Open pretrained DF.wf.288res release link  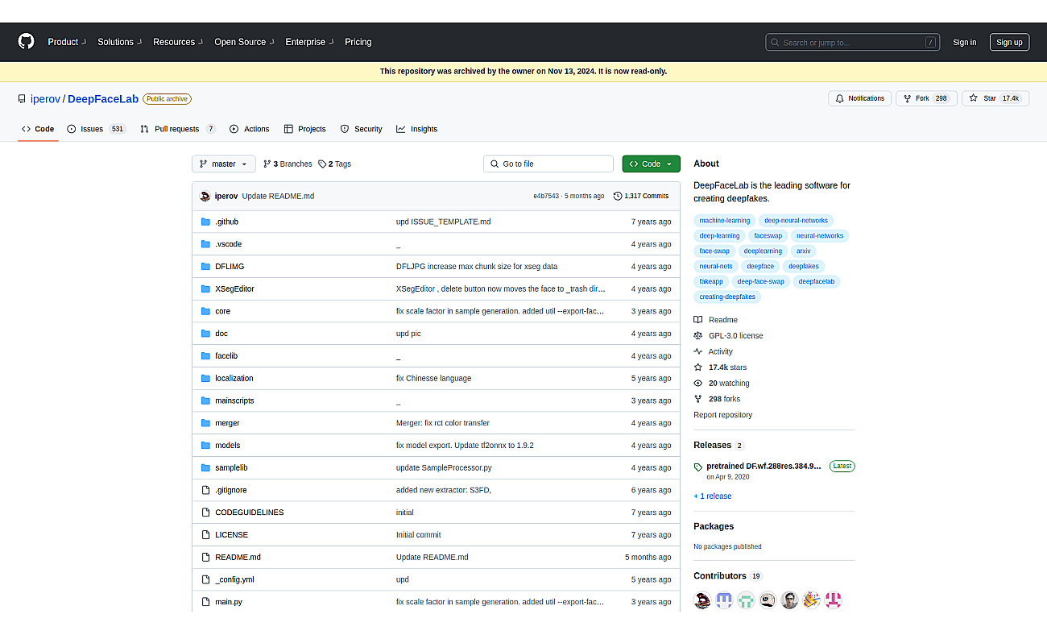[x=764, y=466]
